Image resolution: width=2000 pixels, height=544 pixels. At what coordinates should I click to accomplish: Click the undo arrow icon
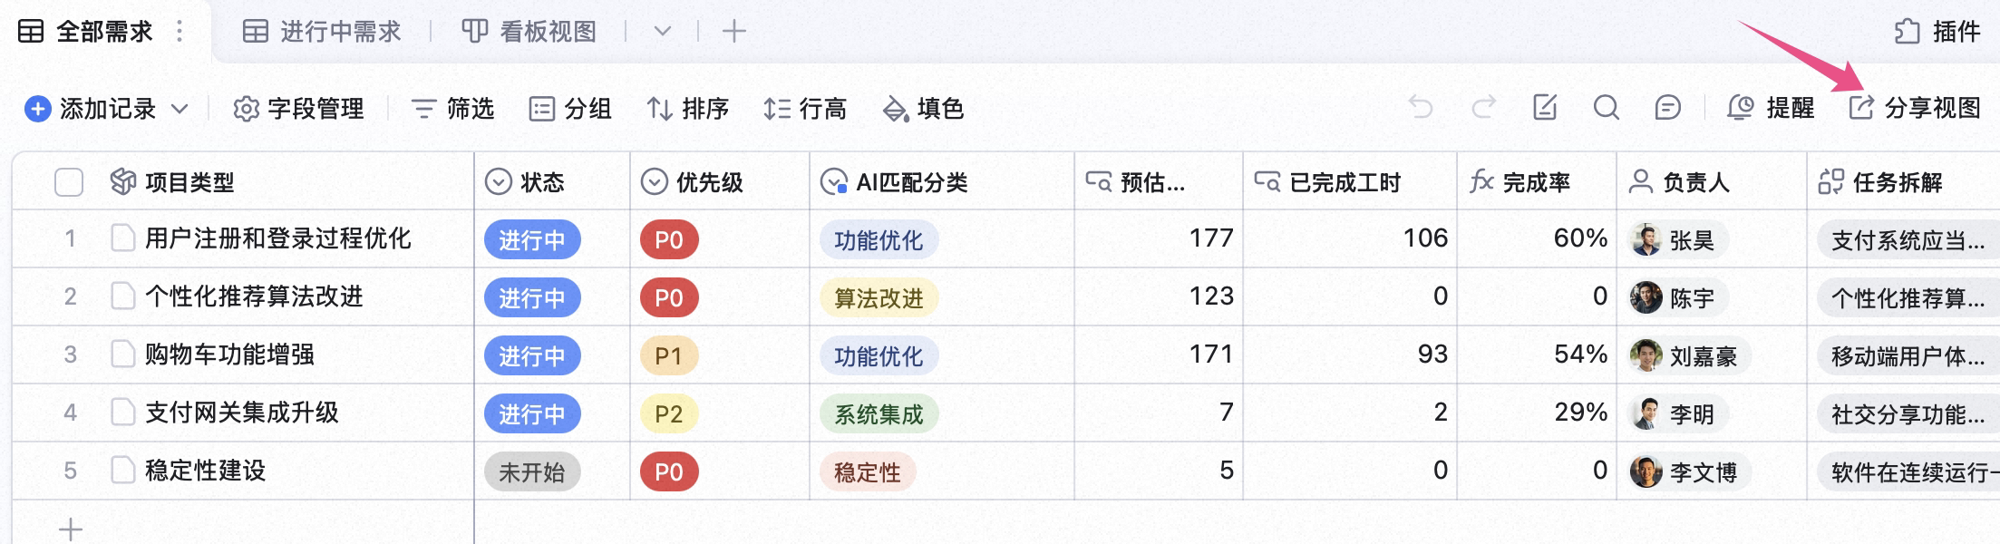tap(1420, 108)
